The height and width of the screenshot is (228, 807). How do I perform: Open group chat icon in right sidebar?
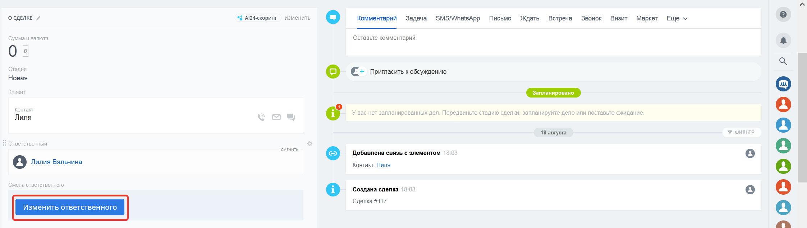(783, 84)
